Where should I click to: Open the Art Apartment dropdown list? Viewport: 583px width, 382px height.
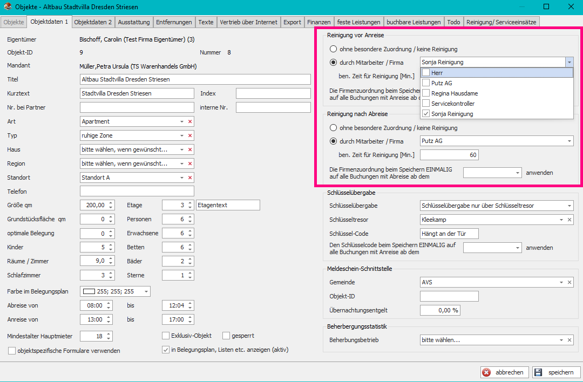click(x=182, y=121)
